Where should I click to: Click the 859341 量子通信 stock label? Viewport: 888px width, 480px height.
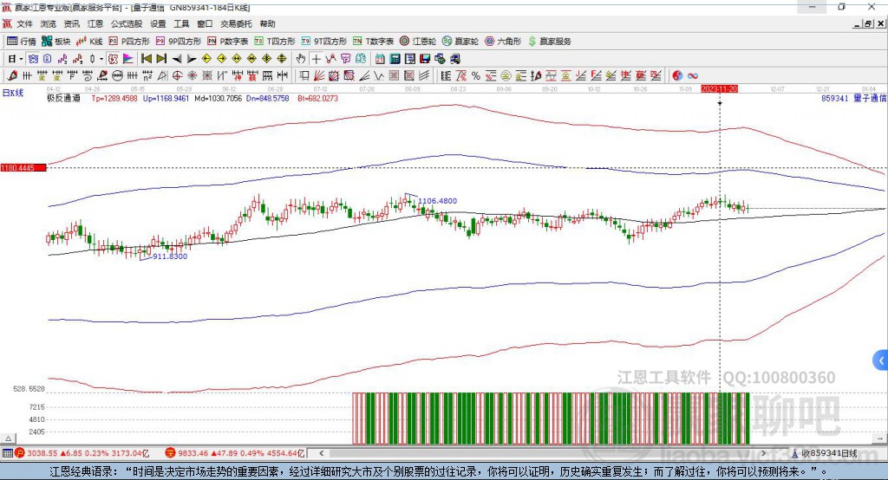click(x=853, y=99)
